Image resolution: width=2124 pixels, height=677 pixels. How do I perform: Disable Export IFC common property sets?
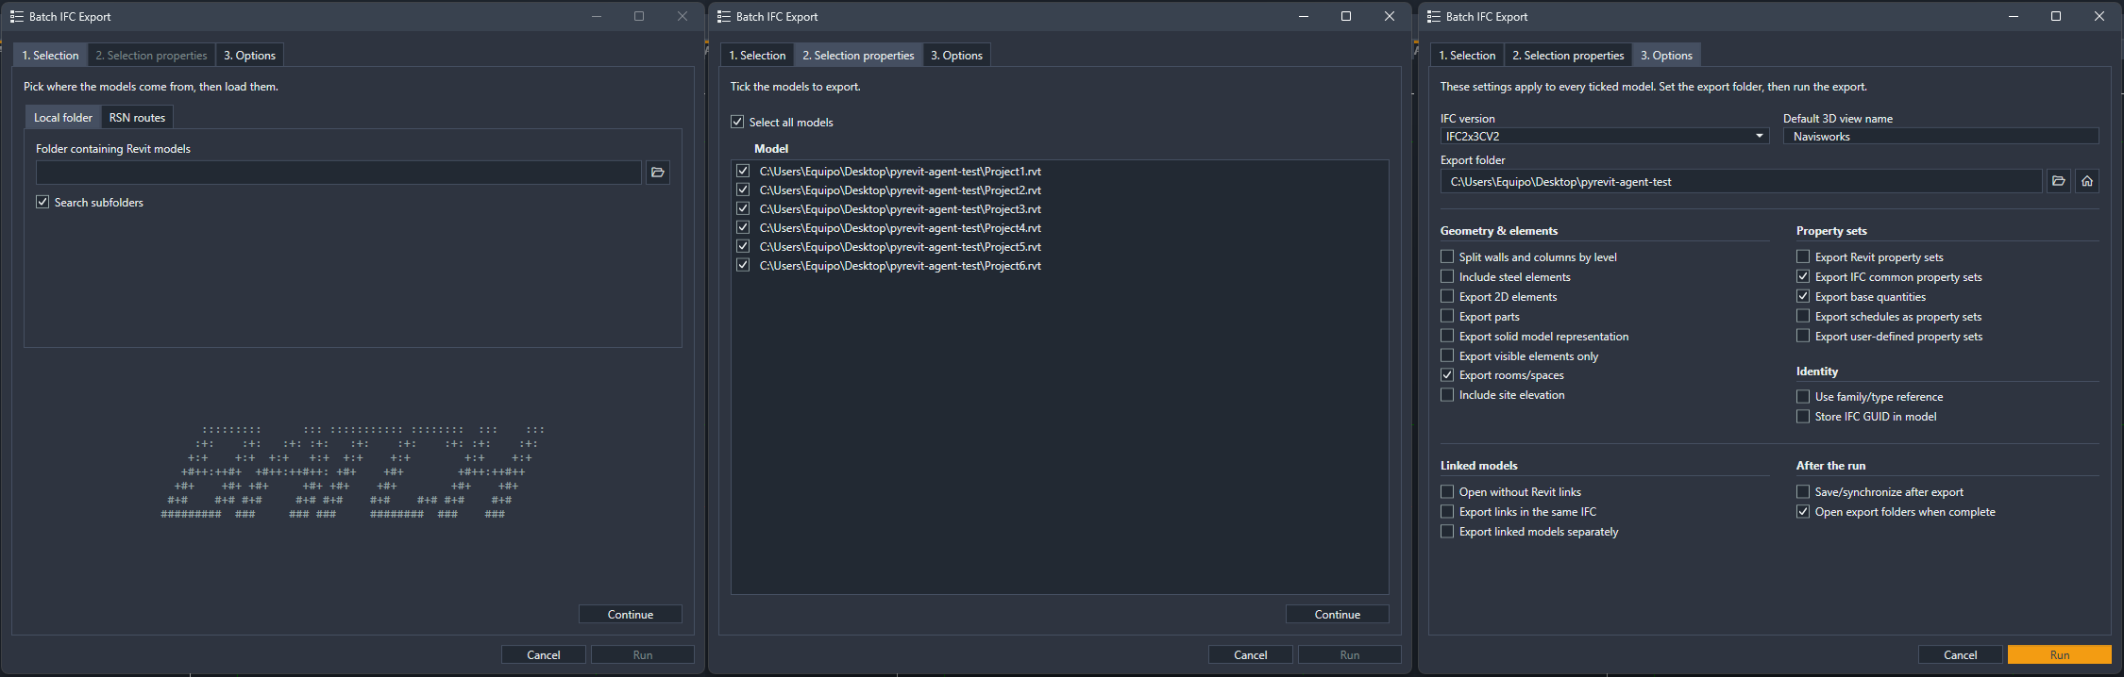pos(1803,276)
